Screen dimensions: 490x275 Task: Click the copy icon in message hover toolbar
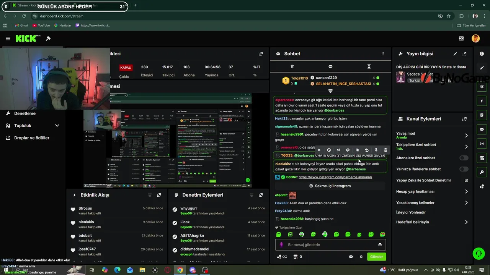pyautogui.click(x=357, y=150)
